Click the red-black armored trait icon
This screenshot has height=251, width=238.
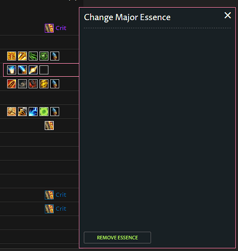pos(33,84)
